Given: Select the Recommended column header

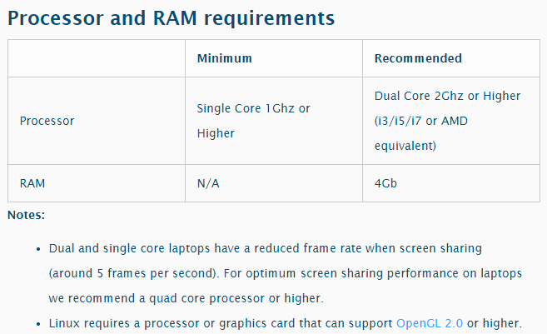Looking at the screenshot, I should [x=418, y=59].
